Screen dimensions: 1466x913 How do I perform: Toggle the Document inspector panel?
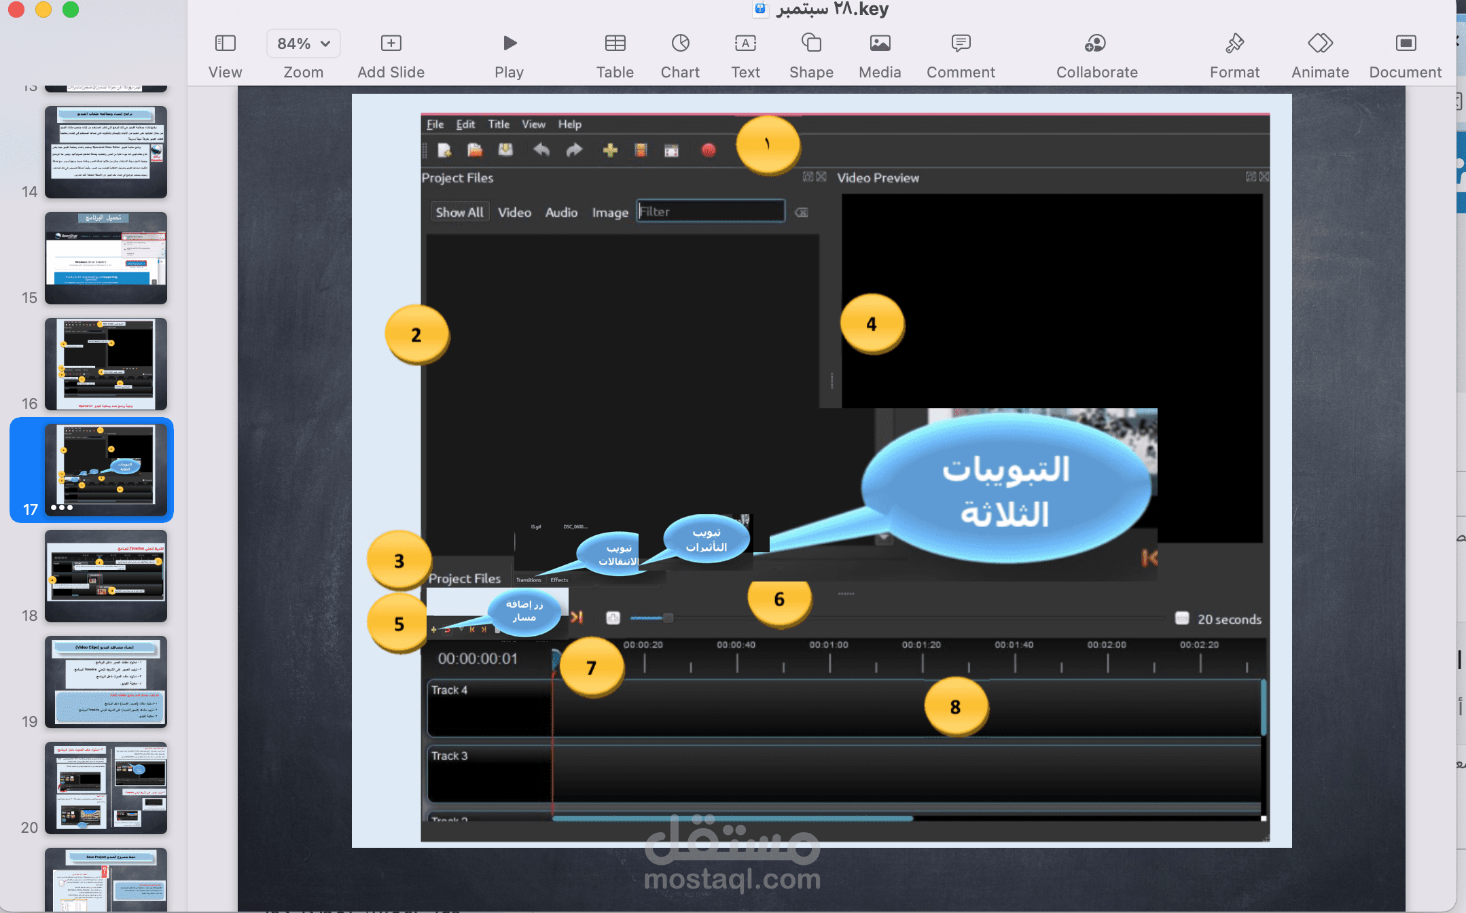[x=1405, y=43]
